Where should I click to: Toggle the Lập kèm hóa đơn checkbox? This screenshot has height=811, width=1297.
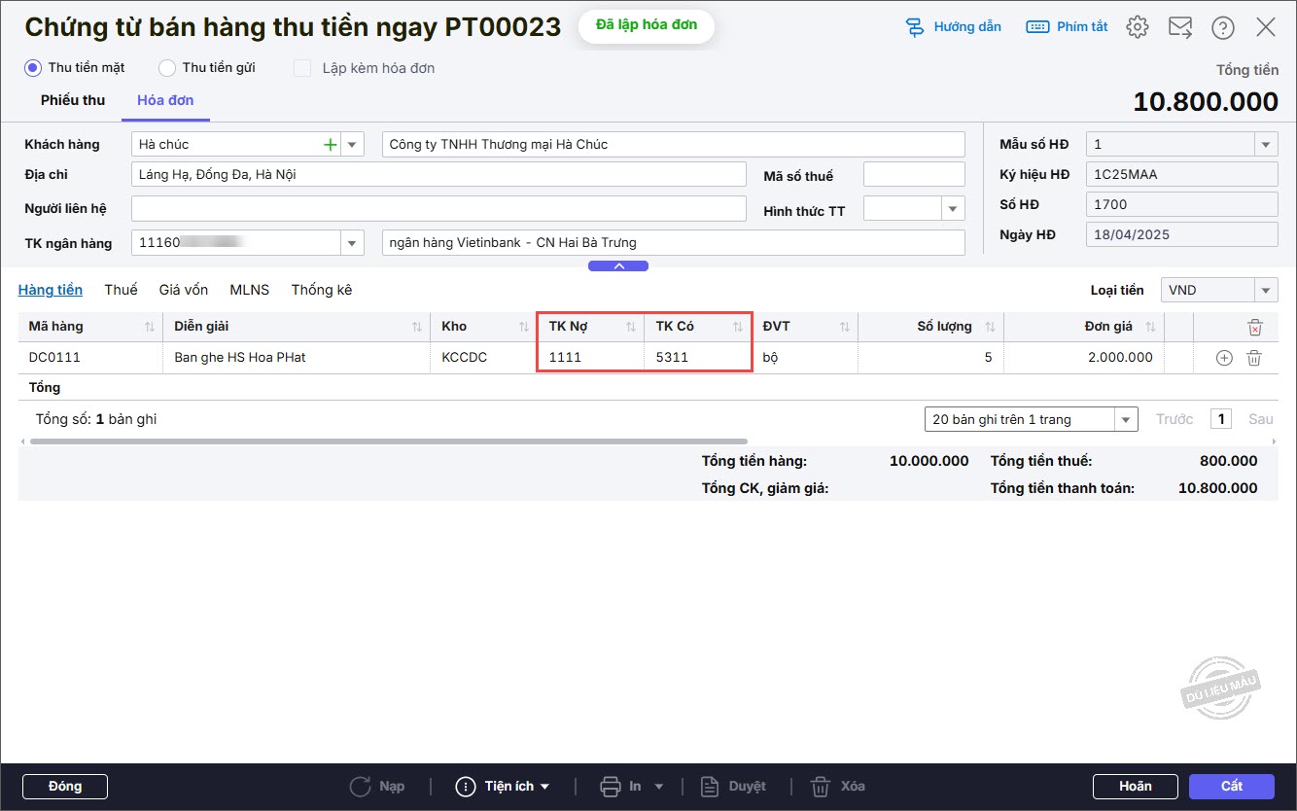coord(302,68)
